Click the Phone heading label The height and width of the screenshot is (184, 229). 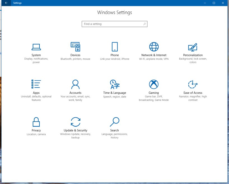115,55
